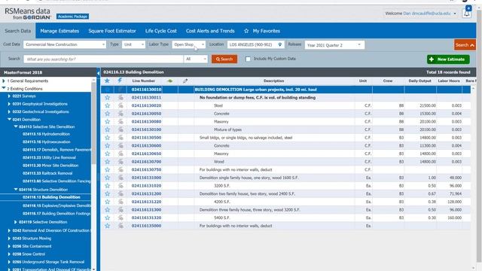Expand the 024119 Selective Demolition node

click(x=15, y=222)
